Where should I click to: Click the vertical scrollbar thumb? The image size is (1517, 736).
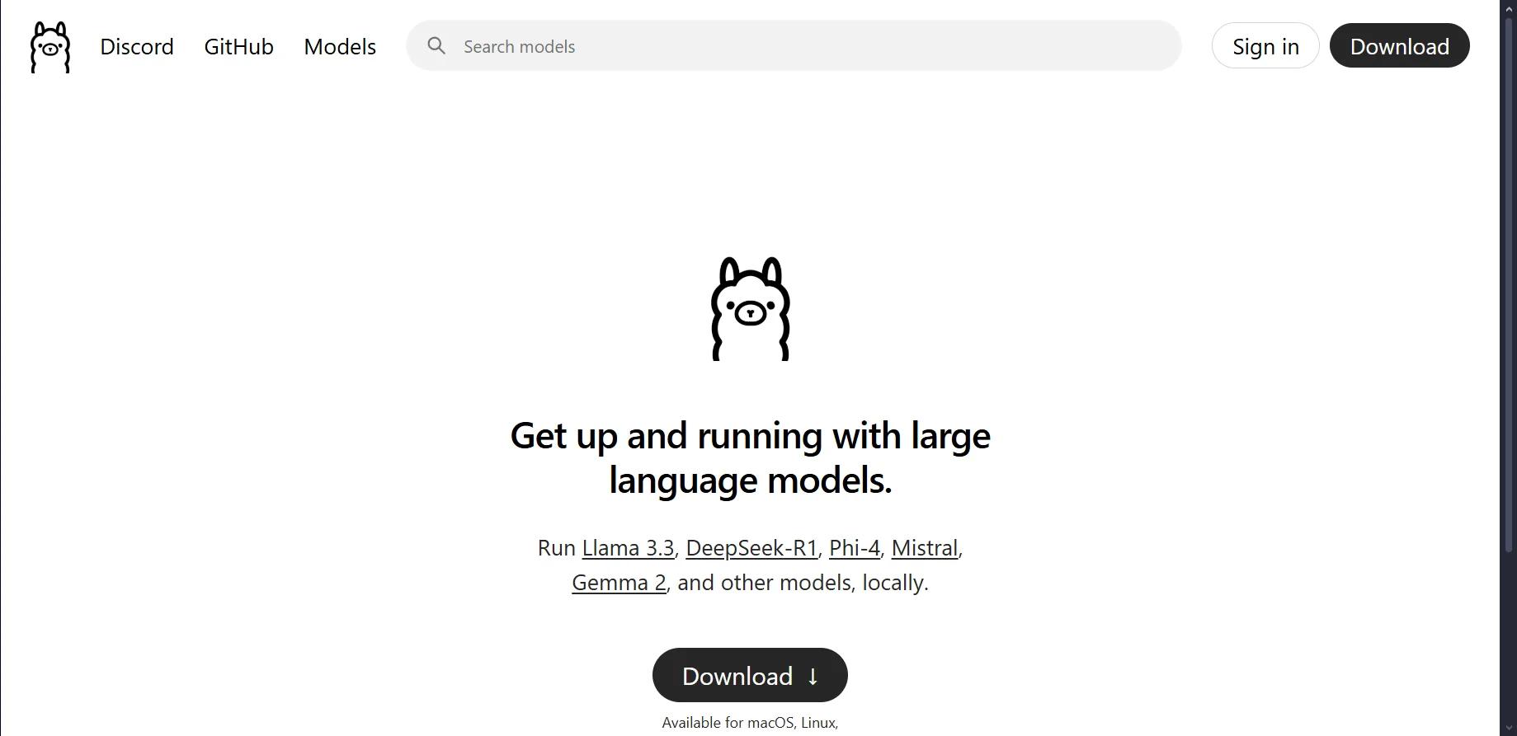(x=1508, y=280)
